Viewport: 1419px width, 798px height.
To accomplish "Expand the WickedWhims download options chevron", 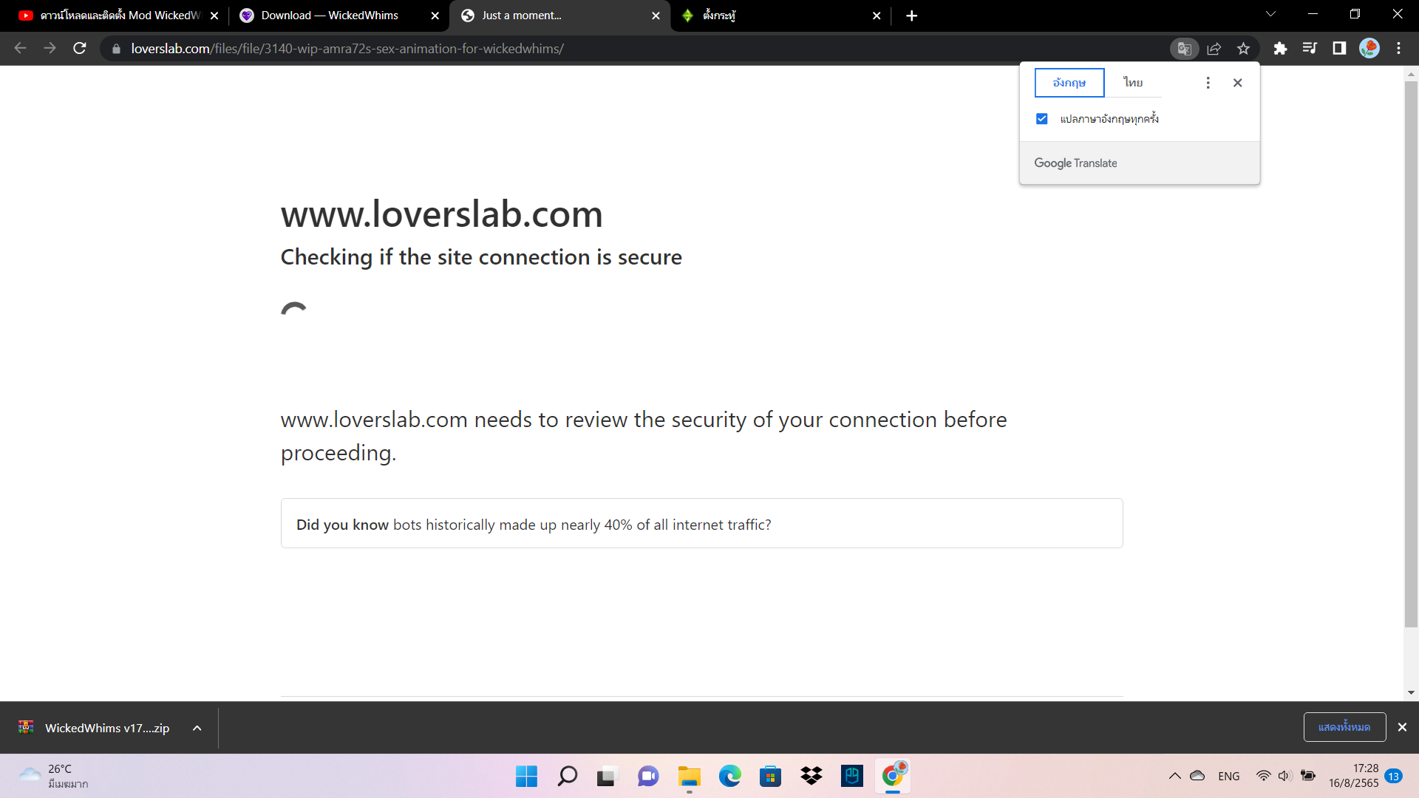I will 197,728.
